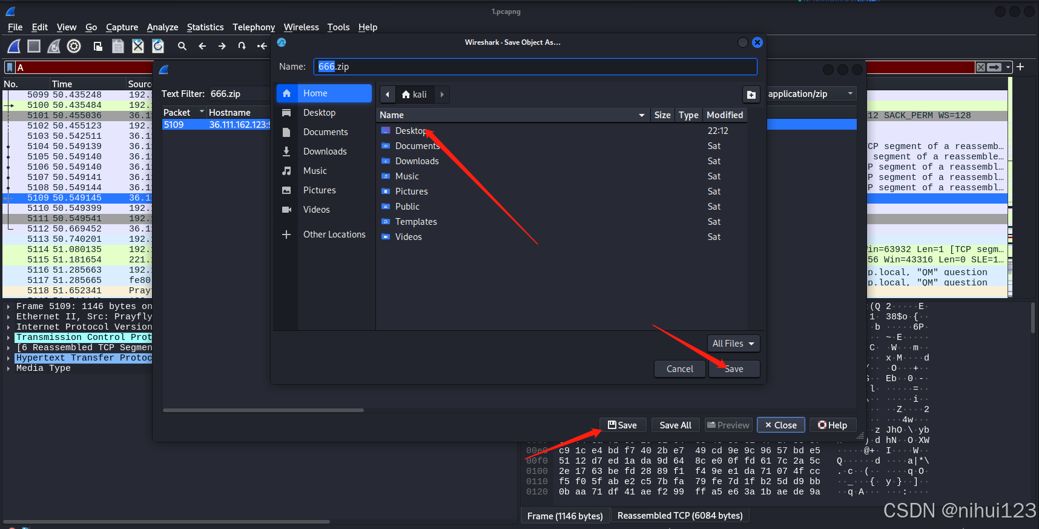
Task: Reload this capture file toolbar icon
Action: [x=158, y=46]
